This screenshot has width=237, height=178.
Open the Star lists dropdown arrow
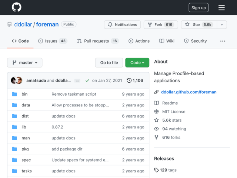[222, 25]
